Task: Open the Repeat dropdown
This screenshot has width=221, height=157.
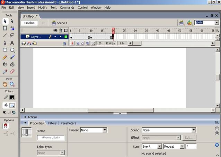Action: tap(182, 146)
